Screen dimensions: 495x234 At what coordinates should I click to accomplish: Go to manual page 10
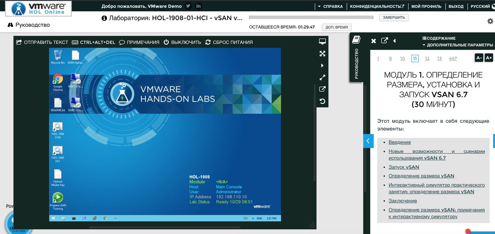click(x=403, y=59)
